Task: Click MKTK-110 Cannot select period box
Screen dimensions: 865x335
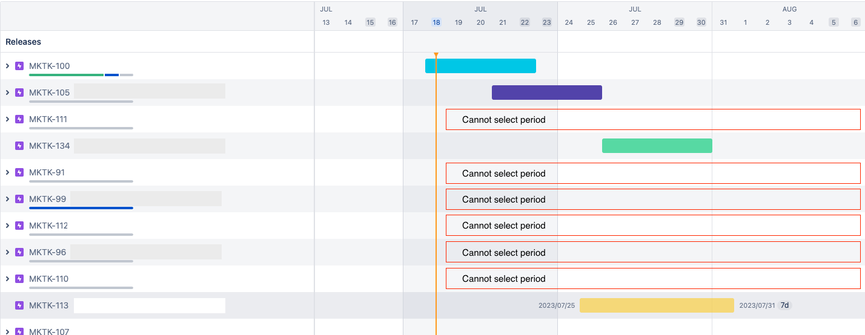Action: 653,278
